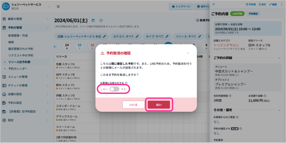The height and width of the screenshot is (143, 286).
Task: Select date 24 in the date strip
Action: [x=67, y=46]
